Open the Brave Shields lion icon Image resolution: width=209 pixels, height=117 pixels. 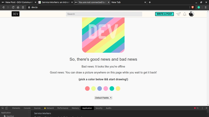point(193,7)
